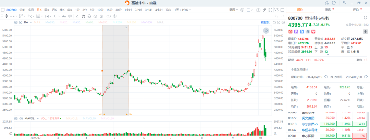Click the angle line style tool
The image size is (370, 140).
77,16
